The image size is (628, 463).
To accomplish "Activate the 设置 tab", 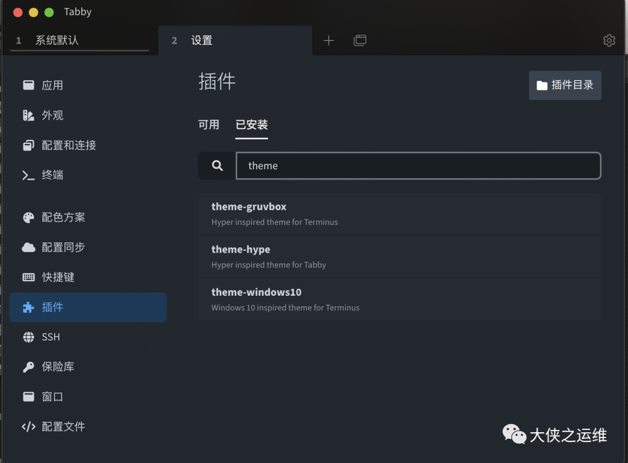I will point(235,41).
